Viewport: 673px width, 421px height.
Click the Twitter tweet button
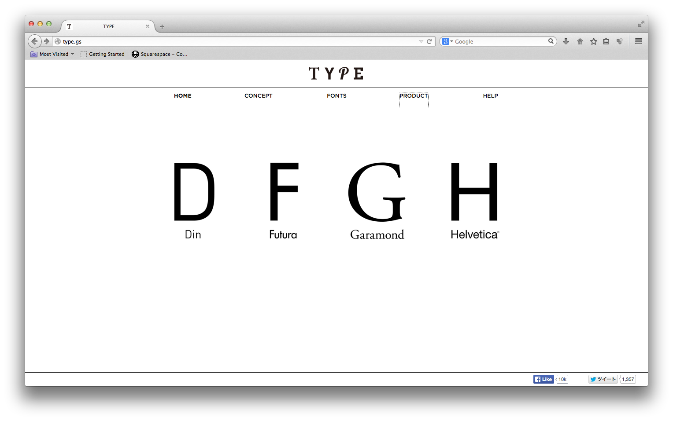(603, 379)
